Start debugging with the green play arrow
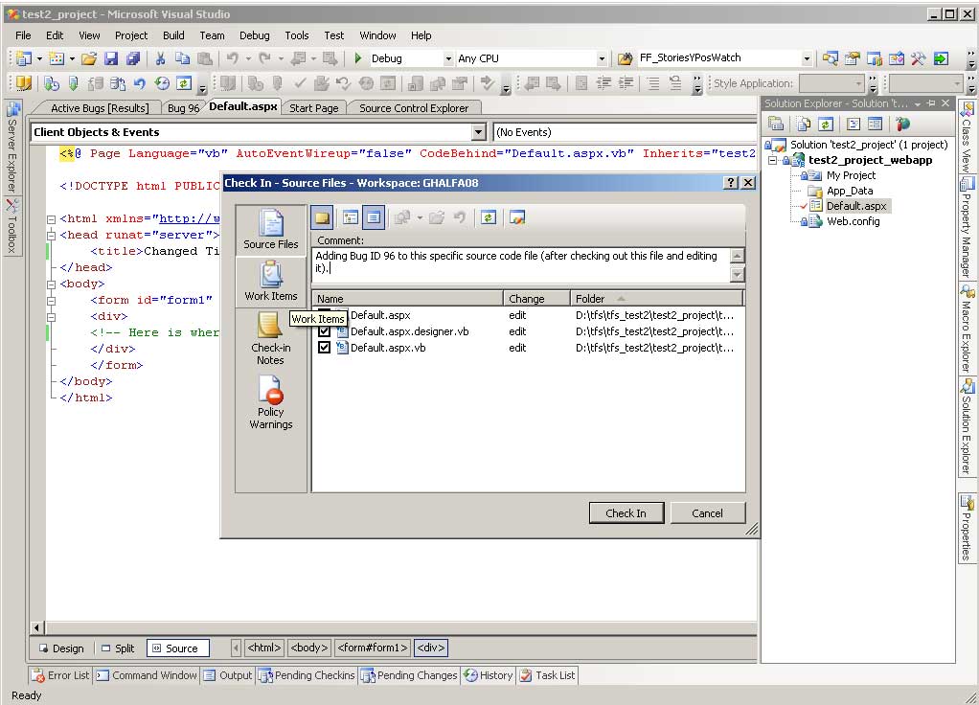Screen dimensions: 979x705 (357, 58)
